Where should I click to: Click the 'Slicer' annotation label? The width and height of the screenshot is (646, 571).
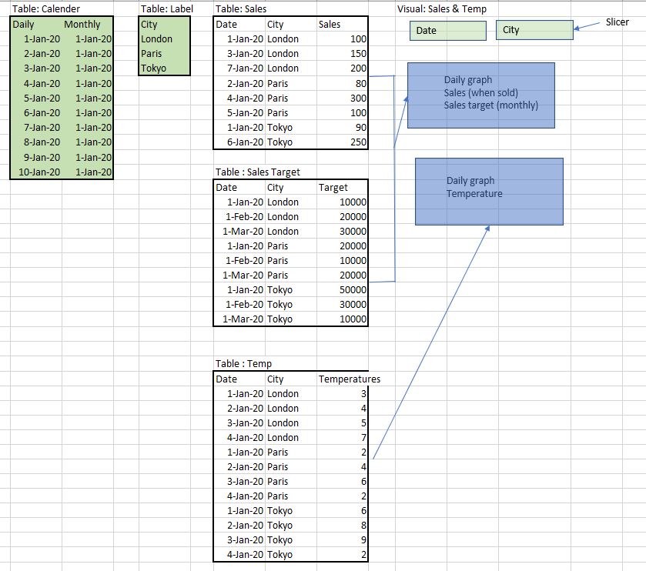coord(618,22)
